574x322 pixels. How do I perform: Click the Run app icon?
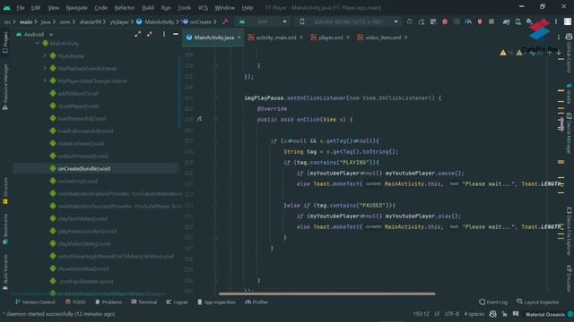(x=409, y=21)
